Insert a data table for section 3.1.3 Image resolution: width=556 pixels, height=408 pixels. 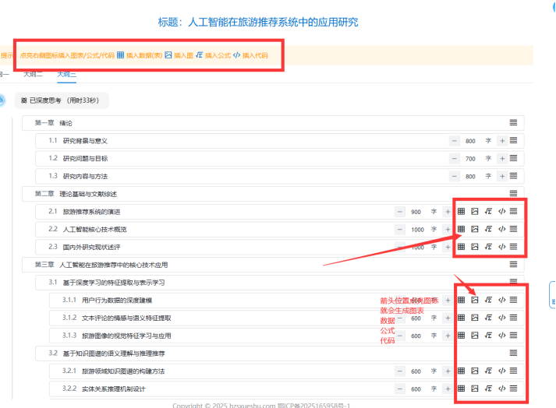(461, 336)
